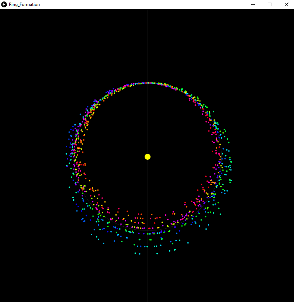This screenshot has height=302, width=294.
Task: Close the Ring_Formation sketch window
Action: [x=286, y=4]
